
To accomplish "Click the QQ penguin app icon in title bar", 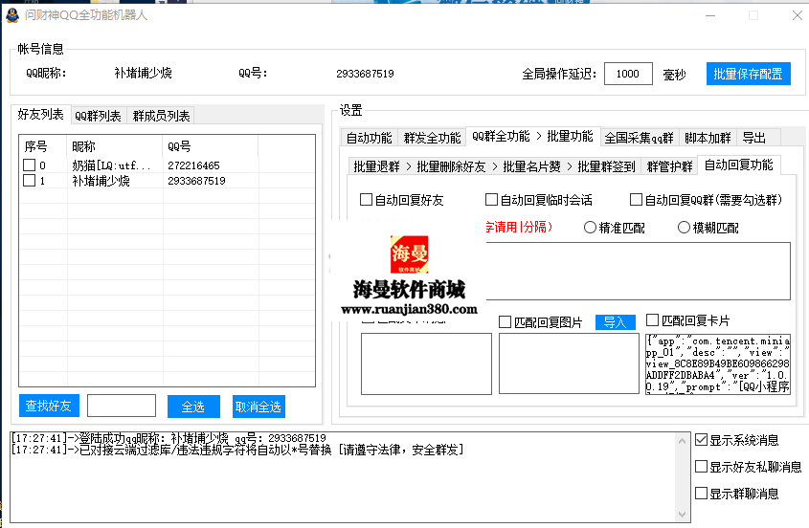I will point(12,15).
